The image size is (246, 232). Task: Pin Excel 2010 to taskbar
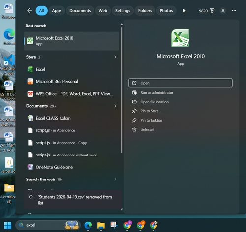pyautogui.click(x=181, y=120)
